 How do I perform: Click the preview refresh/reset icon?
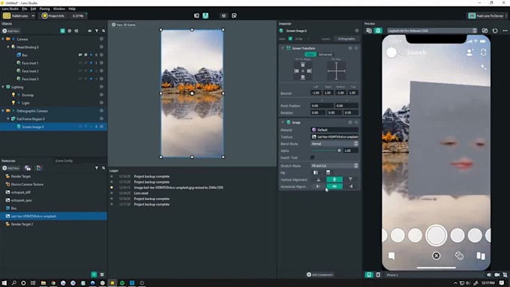pos(495,31)
